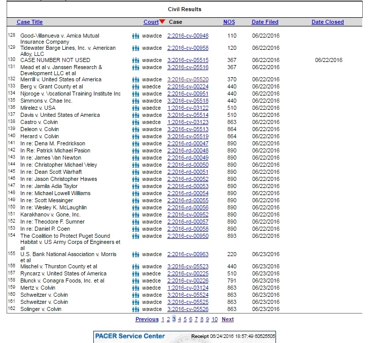Click party icon for Karakhanov v. Gone, Inc.
Viewport: 380px width, 343px height.
(135, 214)
